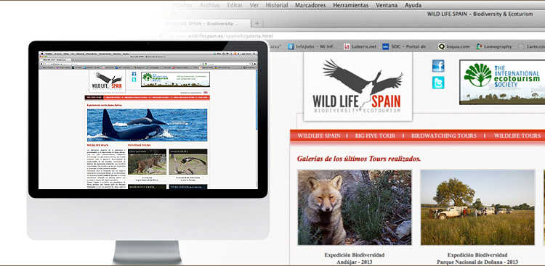Click the blue SOC bookmark icon

[385, 46]
